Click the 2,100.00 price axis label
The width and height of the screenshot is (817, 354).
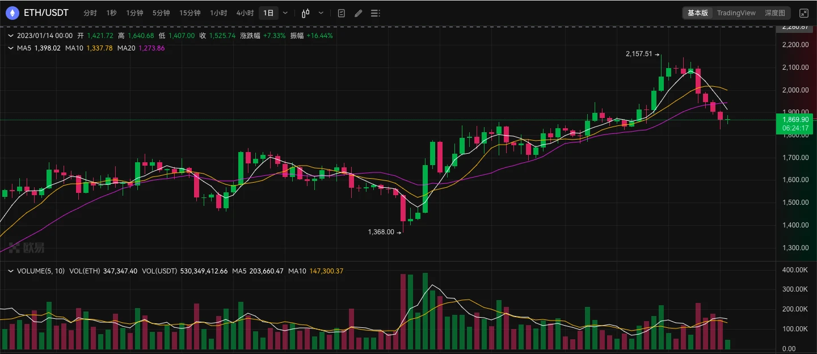(x=795, y=68)
